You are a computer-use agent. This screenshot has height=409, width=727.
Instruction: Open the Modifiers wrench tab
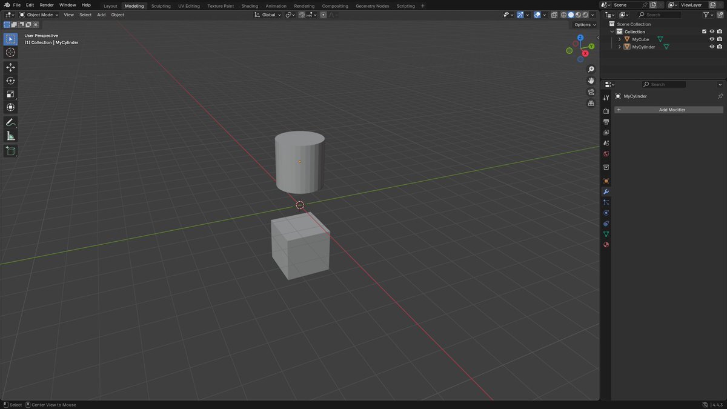(606, 191)
